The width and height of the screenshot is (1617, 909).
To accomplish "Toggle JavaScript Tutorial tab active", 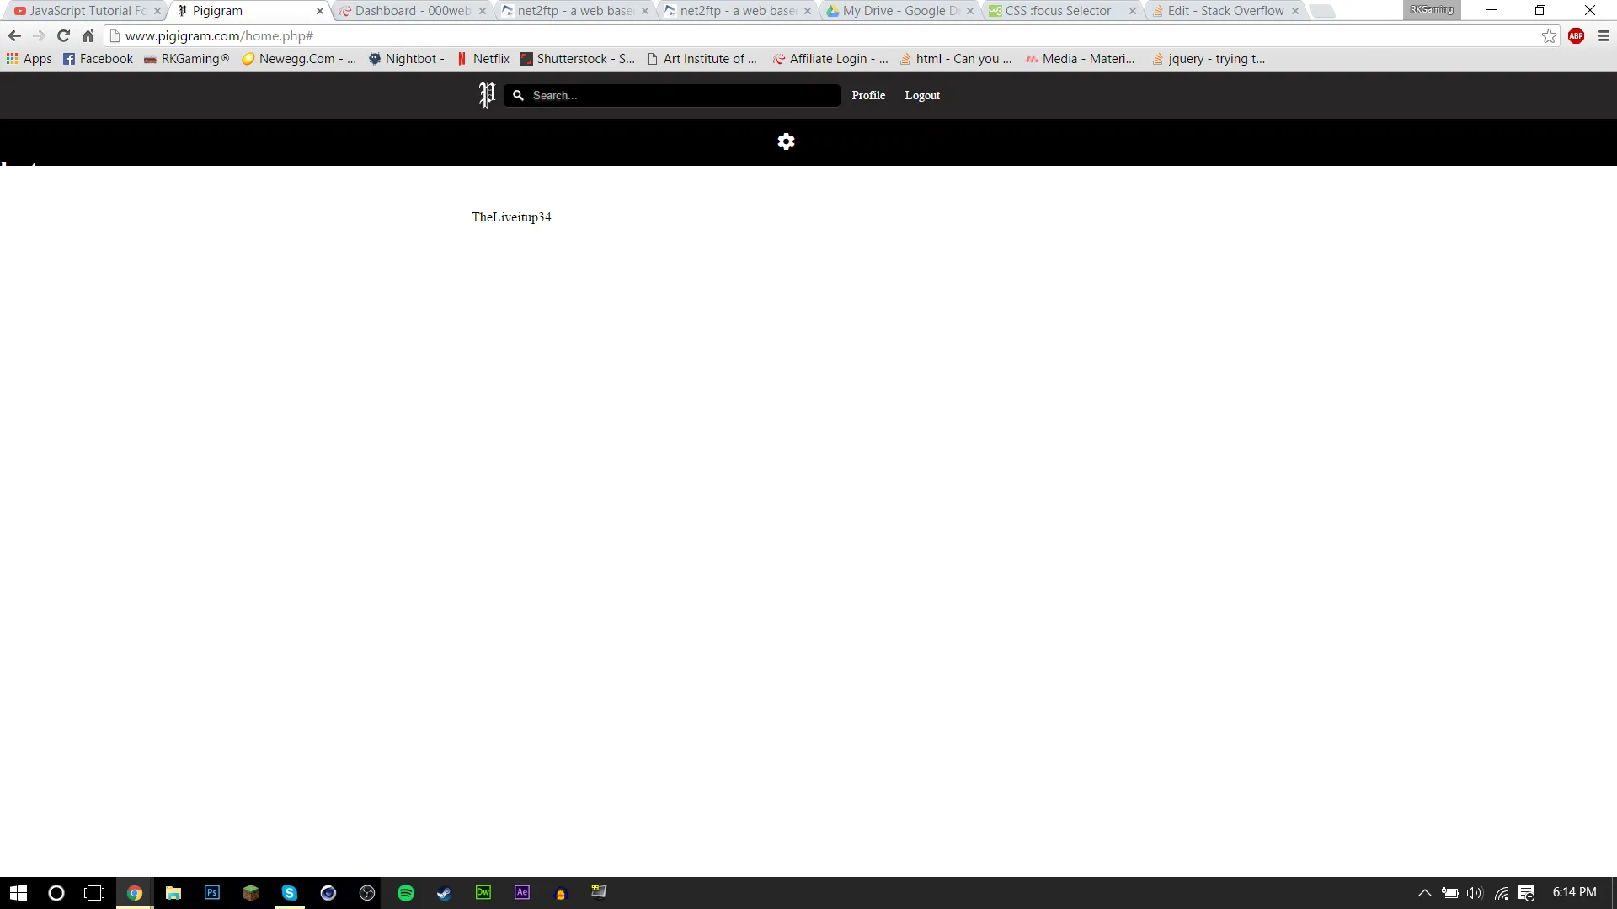I will tap(83, 10).
